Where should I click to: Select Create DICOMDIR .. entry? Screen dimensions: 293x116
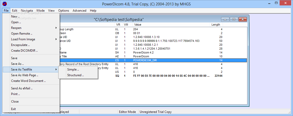point(31,51)
